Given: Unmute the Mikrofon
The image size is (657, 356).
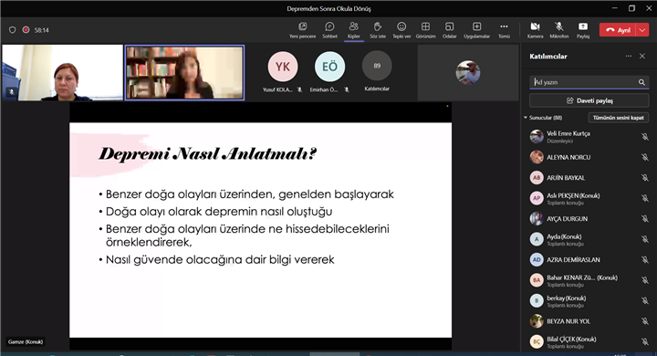Looking at the screenshot, I should [x=559, y=30].
